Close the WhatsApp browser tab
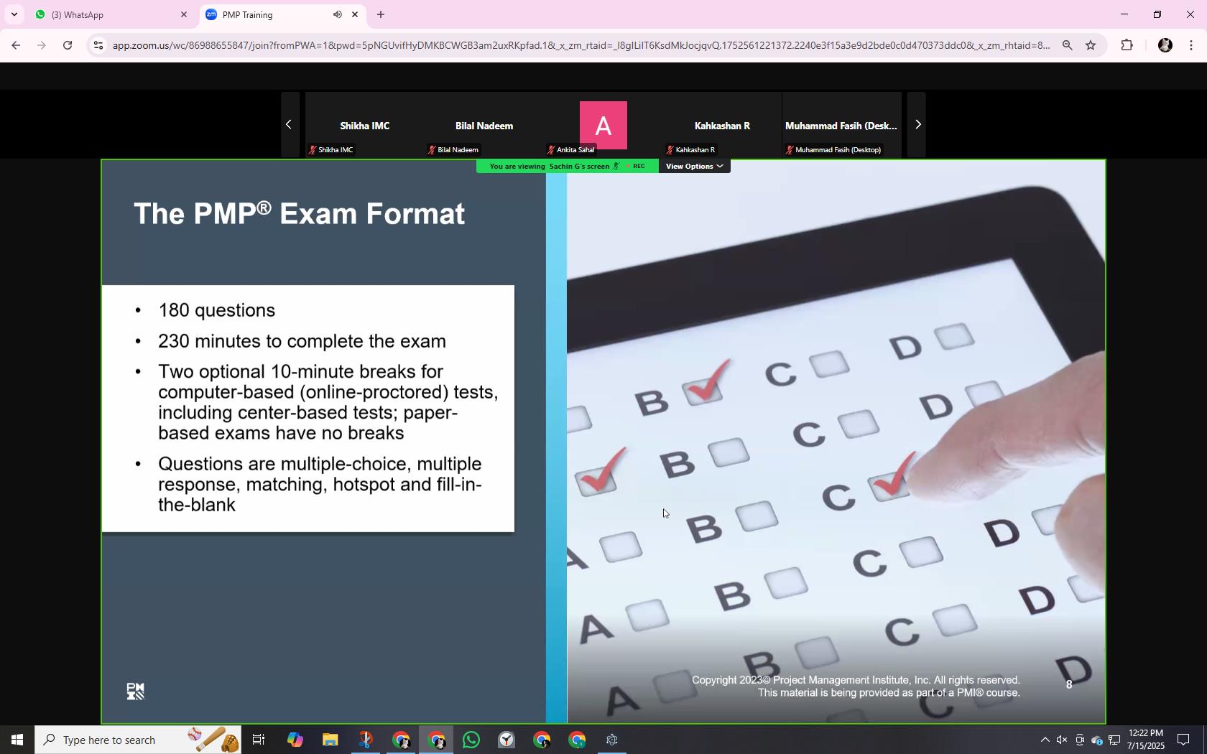 (x=183, y=14)
